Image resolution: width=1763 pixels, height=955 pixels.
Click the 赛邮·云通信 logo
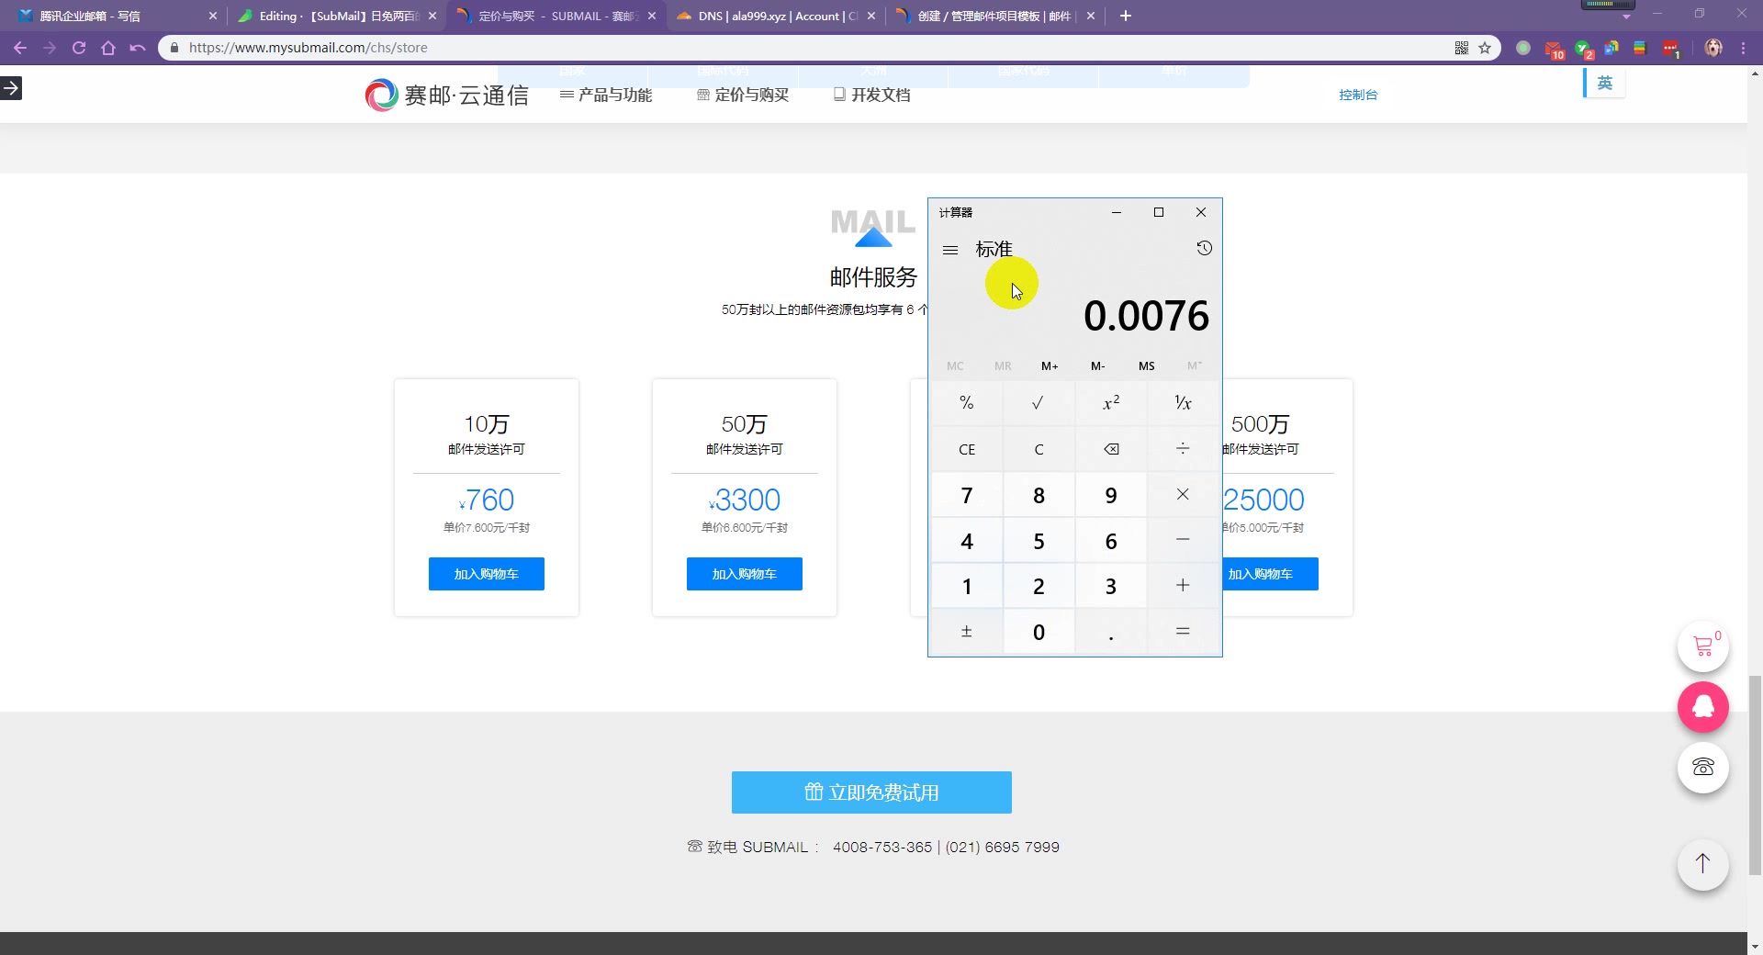pos(446,95)
